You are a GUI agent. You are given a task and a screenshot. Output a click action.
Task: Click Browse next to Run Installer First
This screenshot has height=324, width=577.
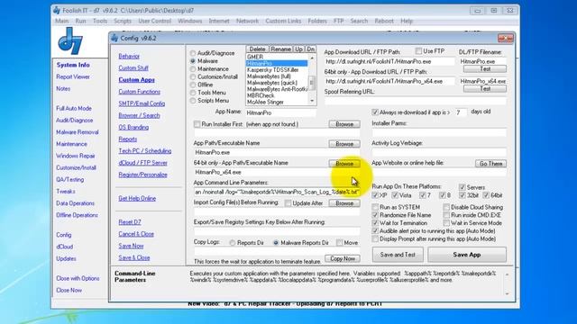344,124
